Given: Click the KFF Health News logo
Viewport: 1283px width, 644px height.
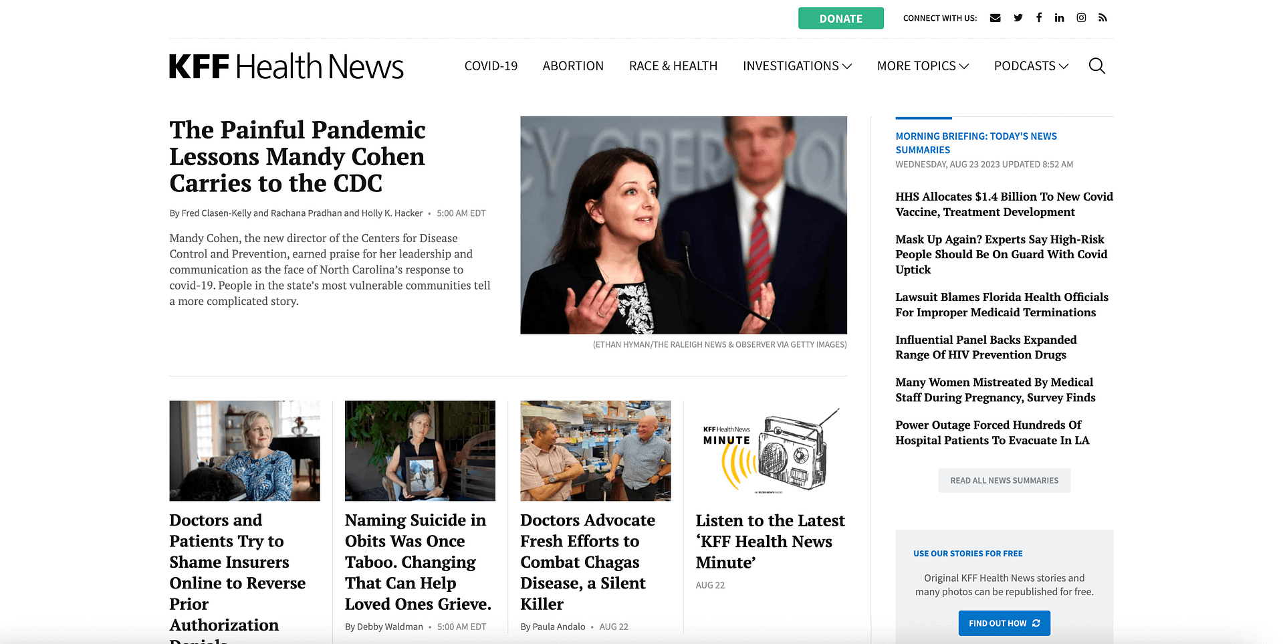Looking at the screenshot, I should (286, 66).
